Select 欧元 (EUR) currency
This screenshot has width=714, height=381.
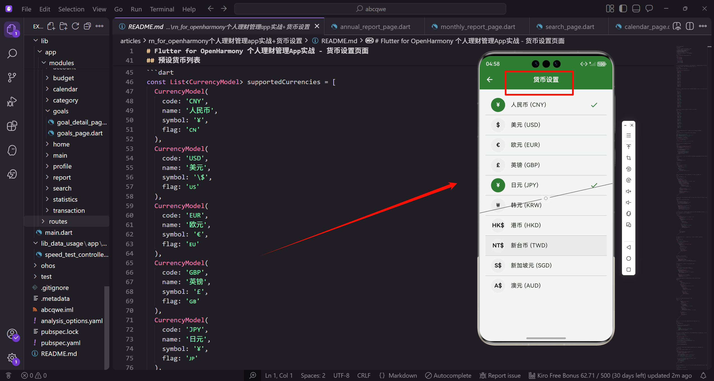(x=546, y=145)
